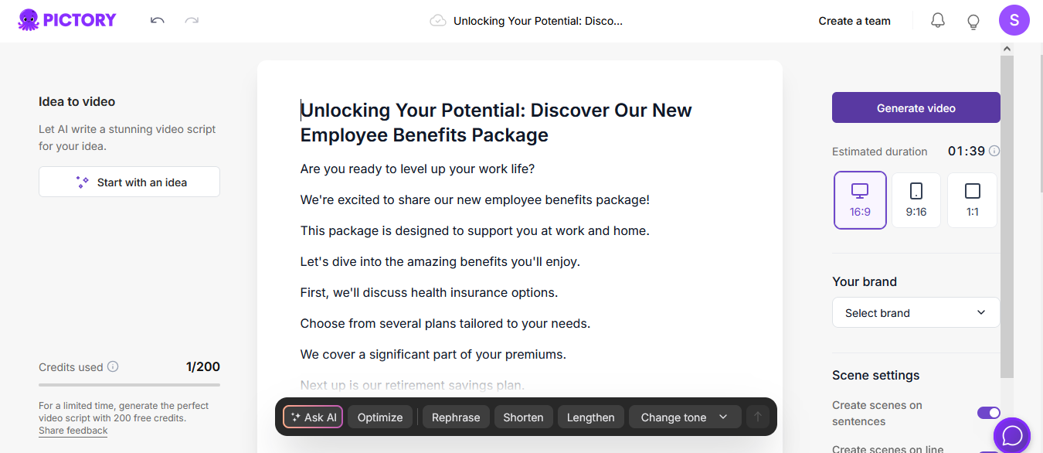
Task: Click the cloud save status icon
Action: click(x=438, y=21)
